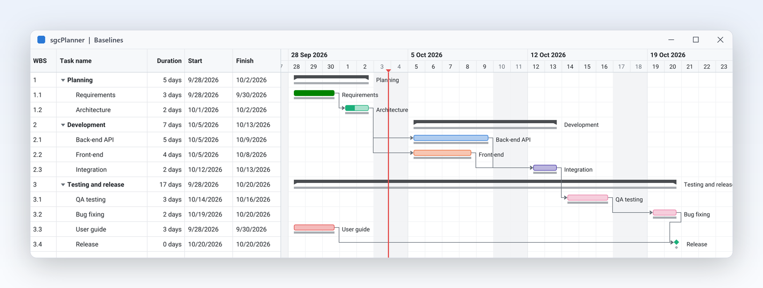Select the Bug fixing task name
This screenshot has width=763, height=288.
point(90,214)
